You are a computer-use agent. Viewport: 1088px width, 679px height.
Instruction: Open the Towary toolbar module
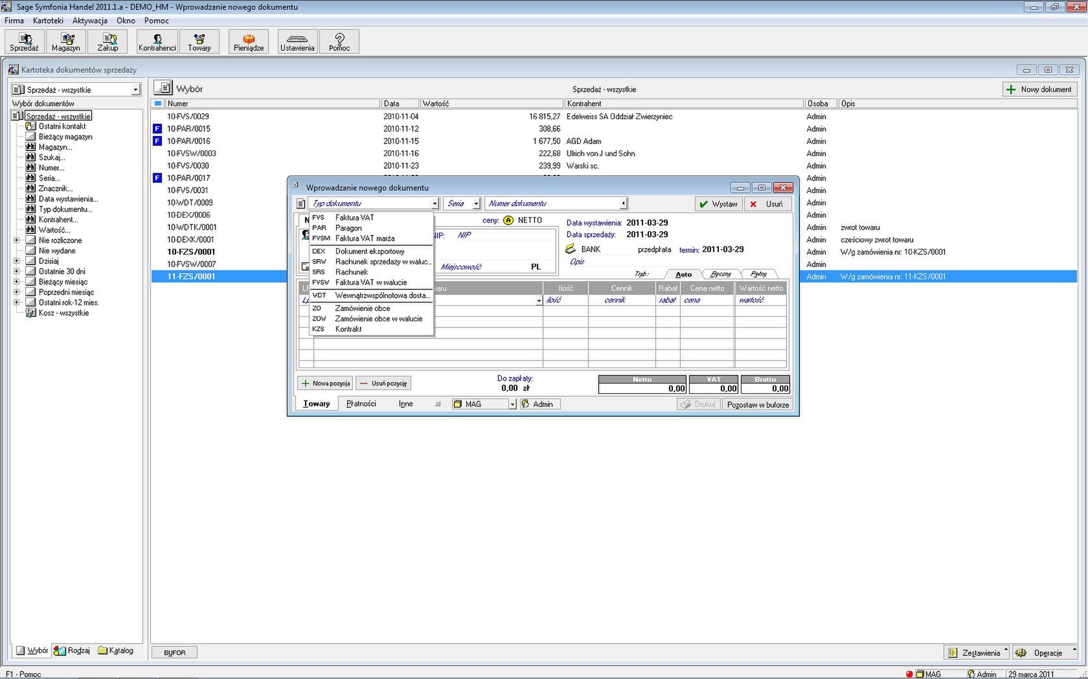[199, 41]
